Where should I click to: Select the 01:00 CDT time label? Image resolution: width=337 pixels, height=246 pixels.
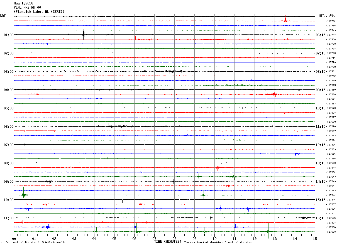click(x=9, y=35)
